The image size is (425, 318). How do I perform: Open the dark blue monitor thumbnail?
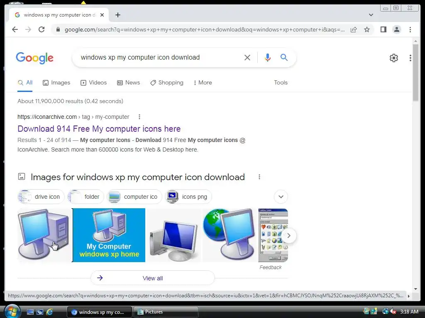pos(174,235)
